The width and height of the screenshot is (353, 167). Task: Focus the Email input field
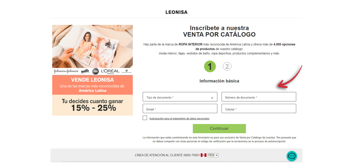[x=180, y=108]
